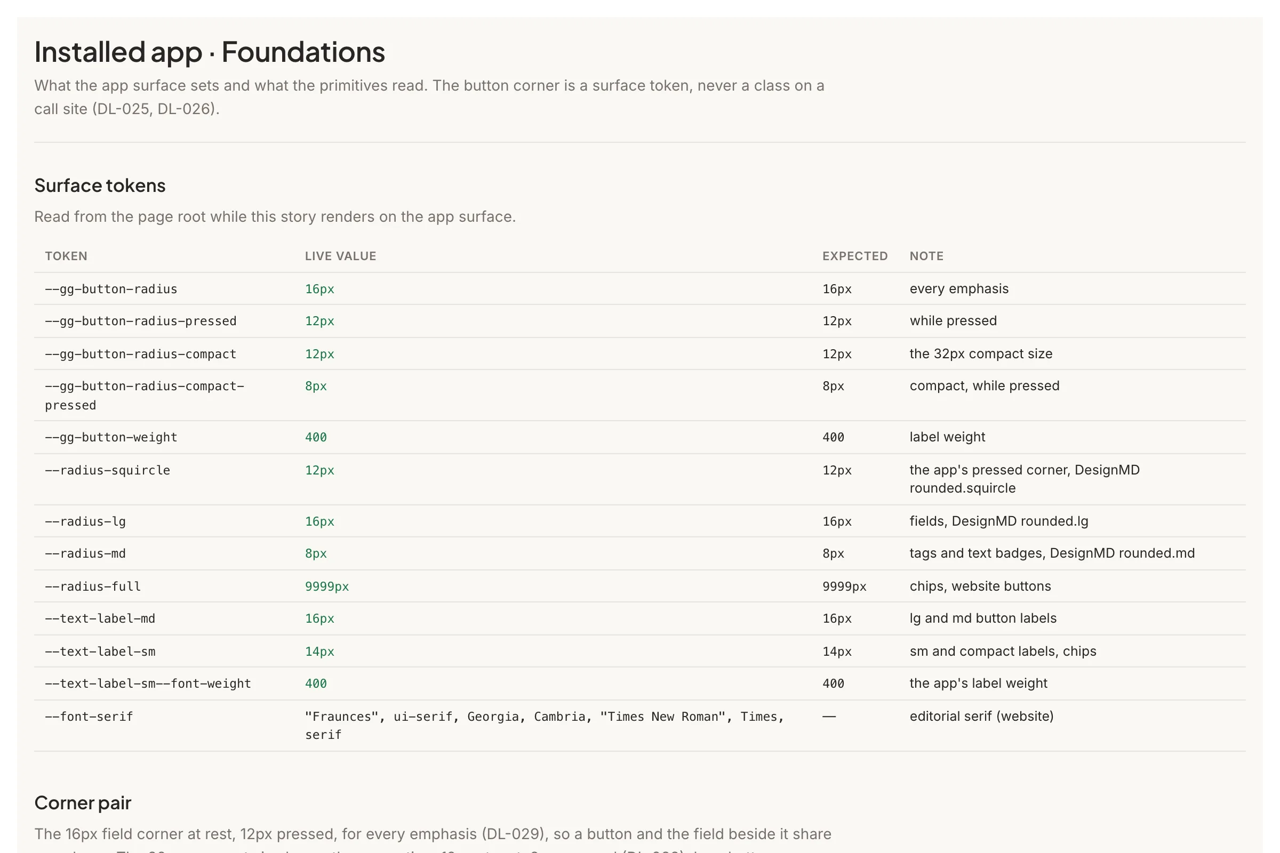Click the 'fields, DesignMD rounded.lg' note

998,521
